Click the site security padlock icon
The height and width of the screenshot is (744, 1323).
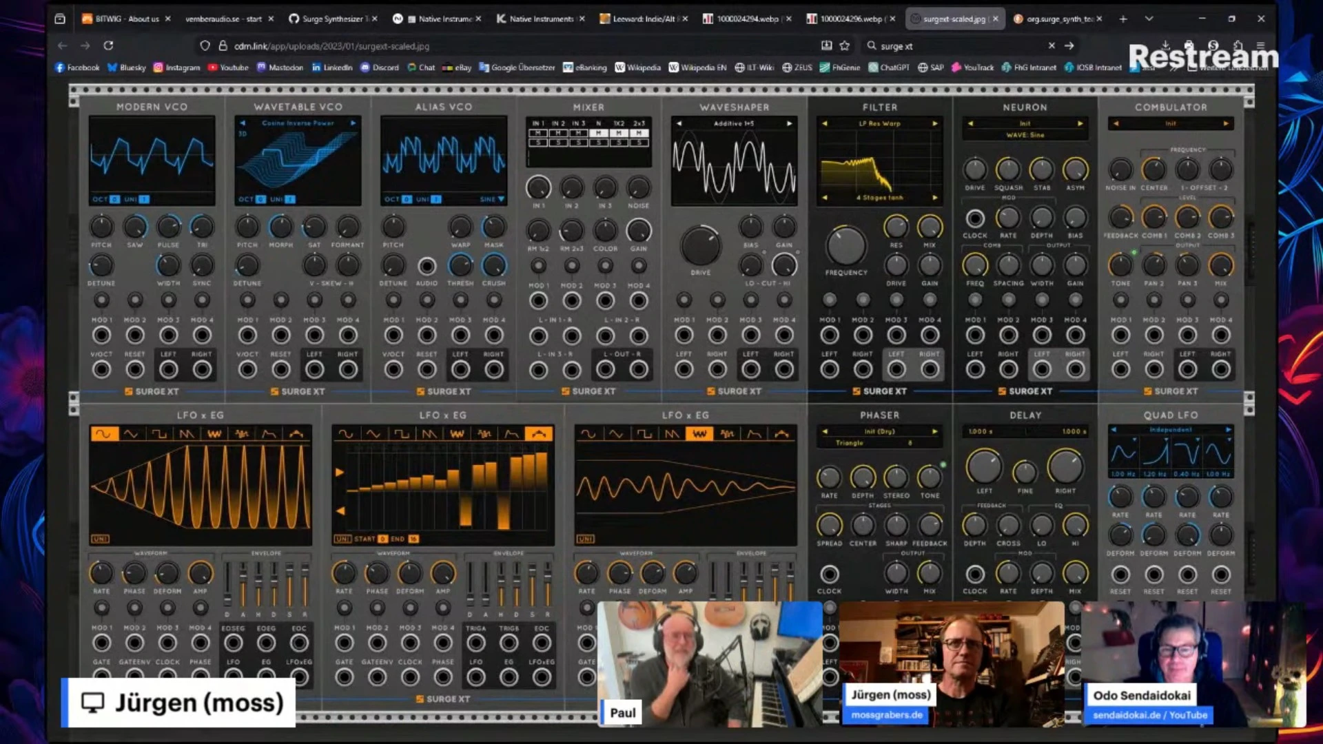[223, 45]
